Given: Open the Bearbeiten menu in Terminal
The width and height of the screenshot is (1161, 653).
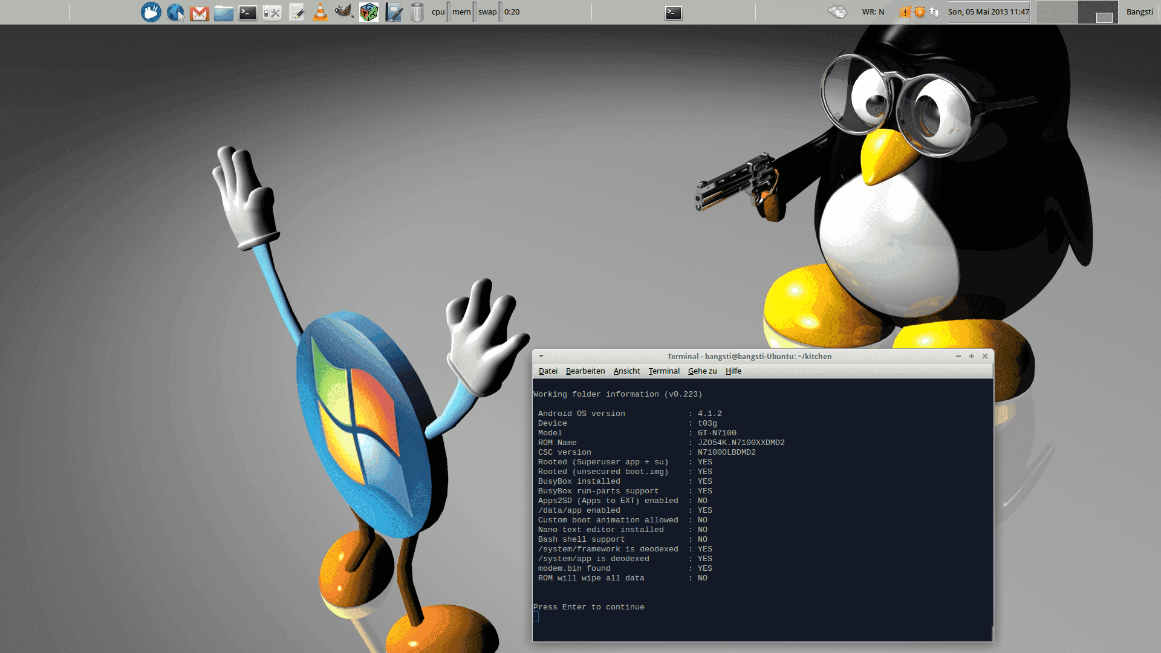Looking at the screenshot, I should 585,371.
